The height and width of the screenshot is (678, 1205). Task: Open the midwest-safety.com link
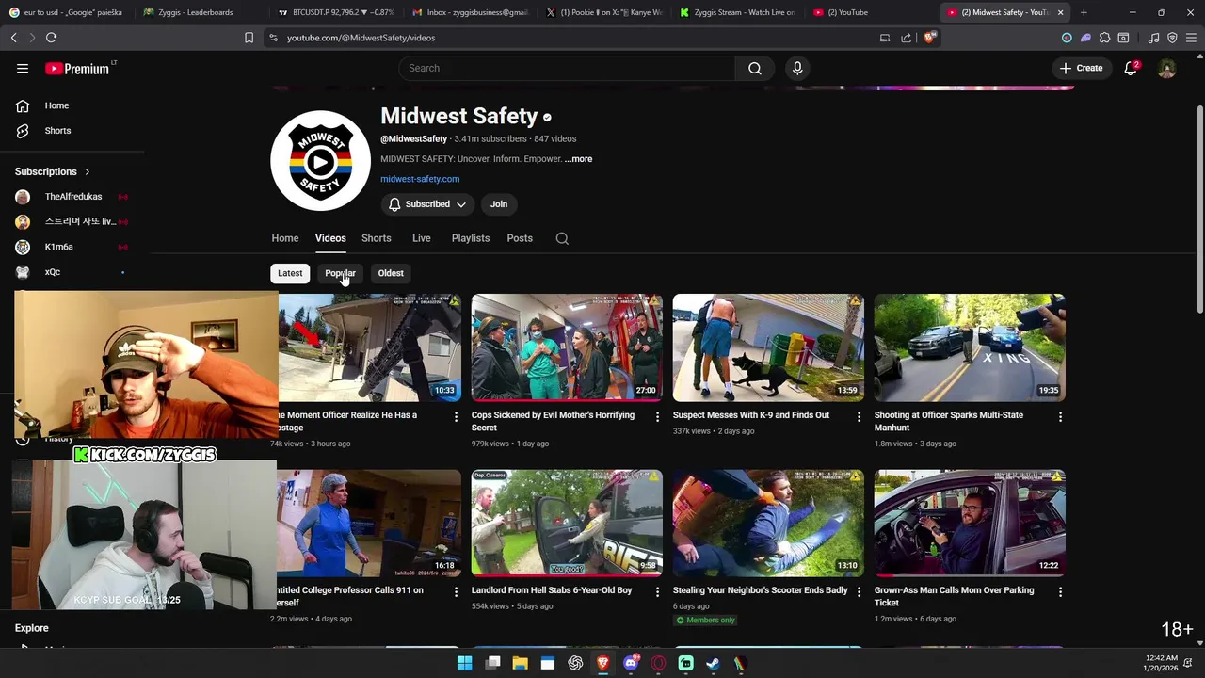point(420,179)
